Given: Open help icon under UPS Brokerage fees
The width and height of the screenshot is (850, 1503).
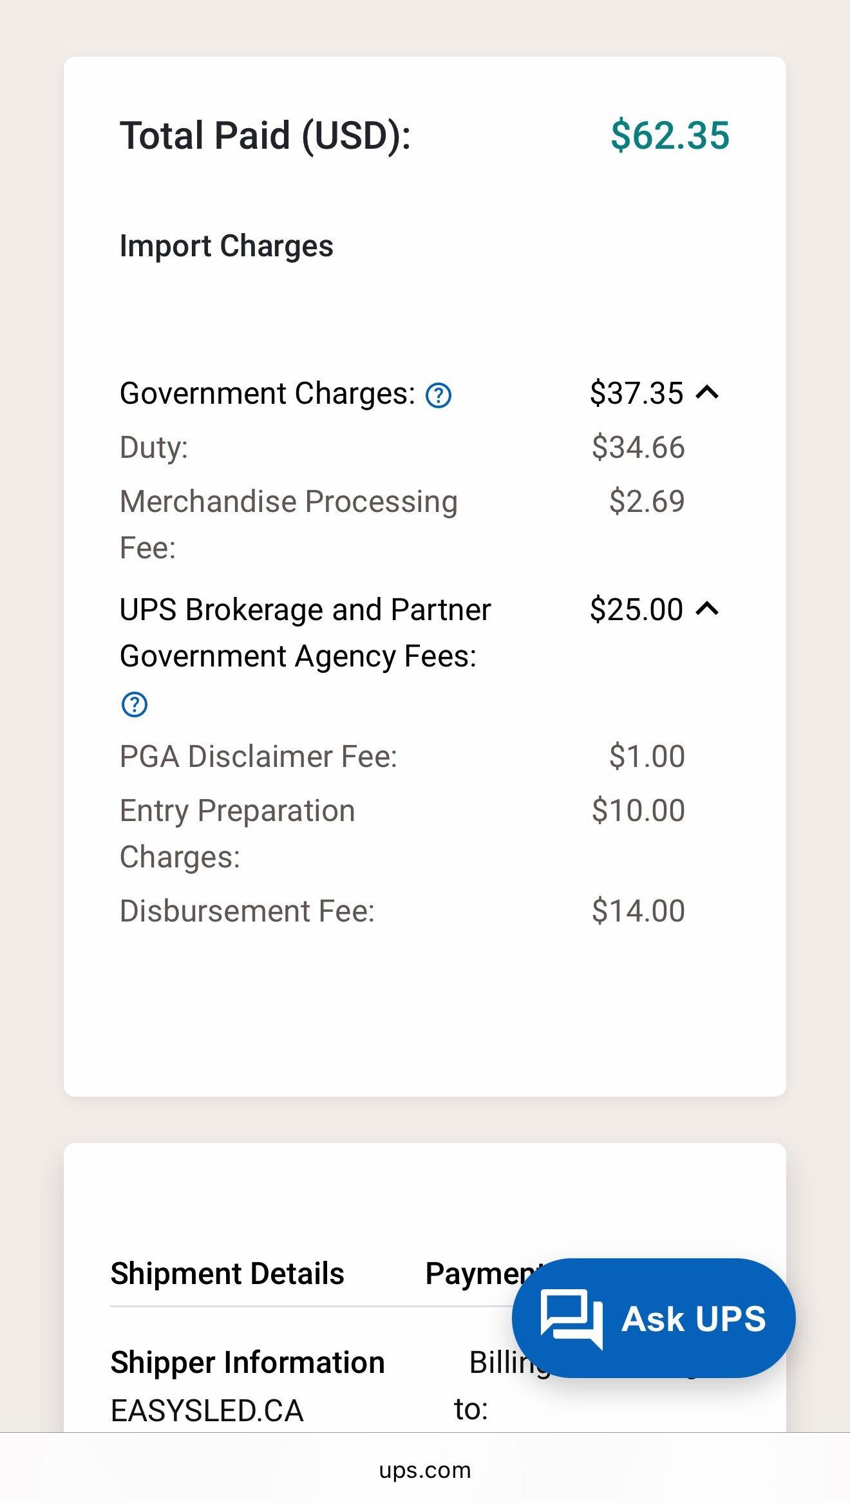Looking at the screenshot, I should coord(135,704).
